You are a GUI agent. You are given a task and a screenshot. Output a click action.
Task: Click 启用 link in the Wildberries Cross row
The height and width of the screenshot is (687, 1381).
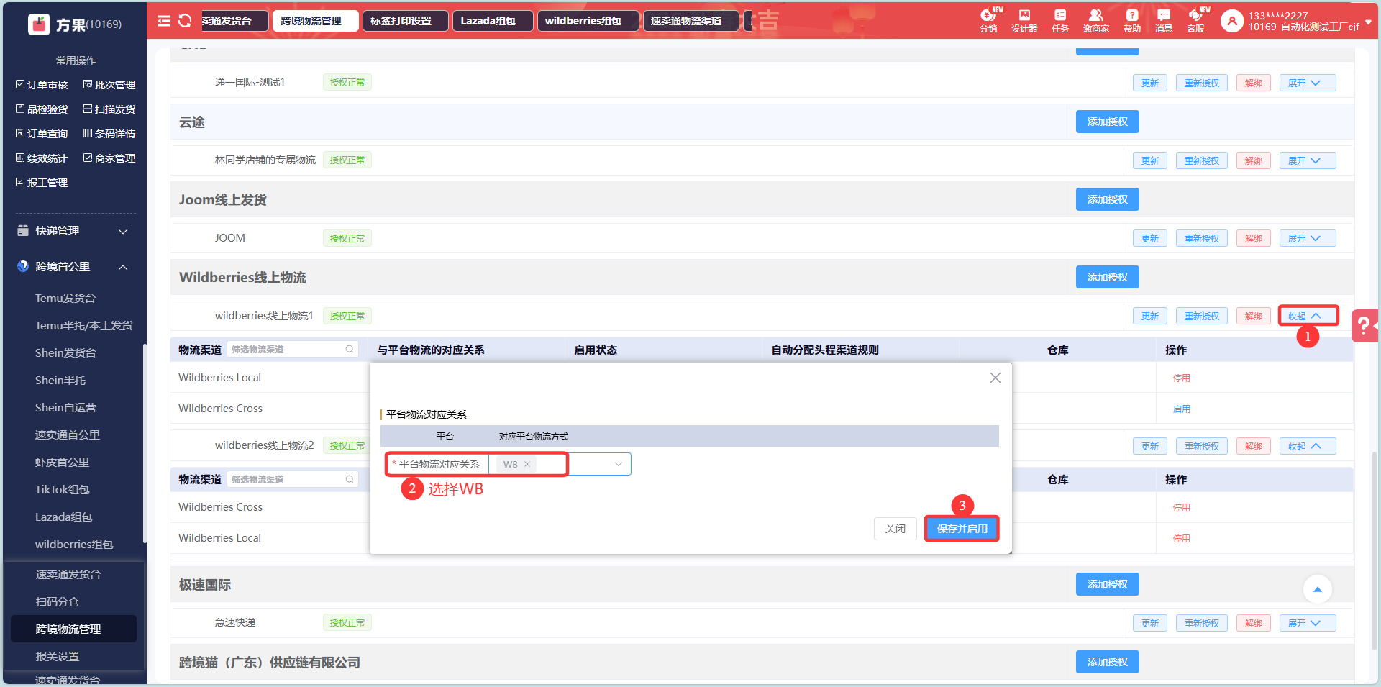pyautogui.click(x=1182, y=409)
